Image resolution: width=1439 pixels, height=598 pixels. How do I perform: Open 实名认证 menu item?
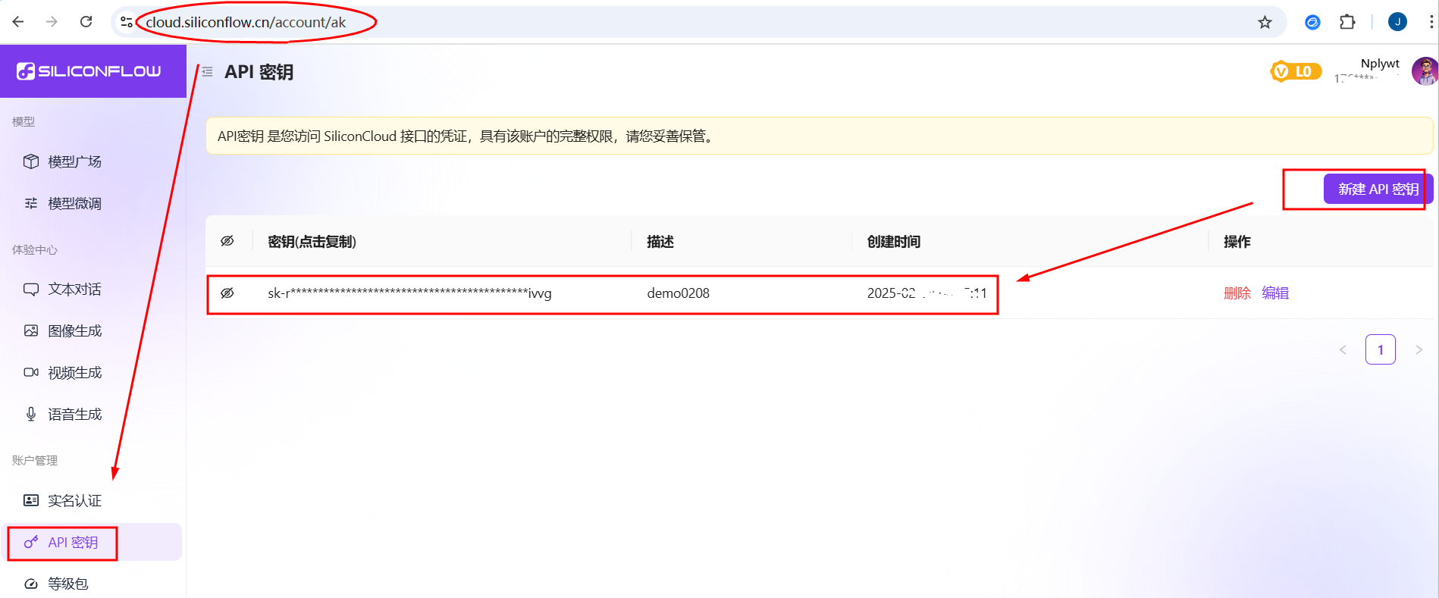(x=92, y=500)
